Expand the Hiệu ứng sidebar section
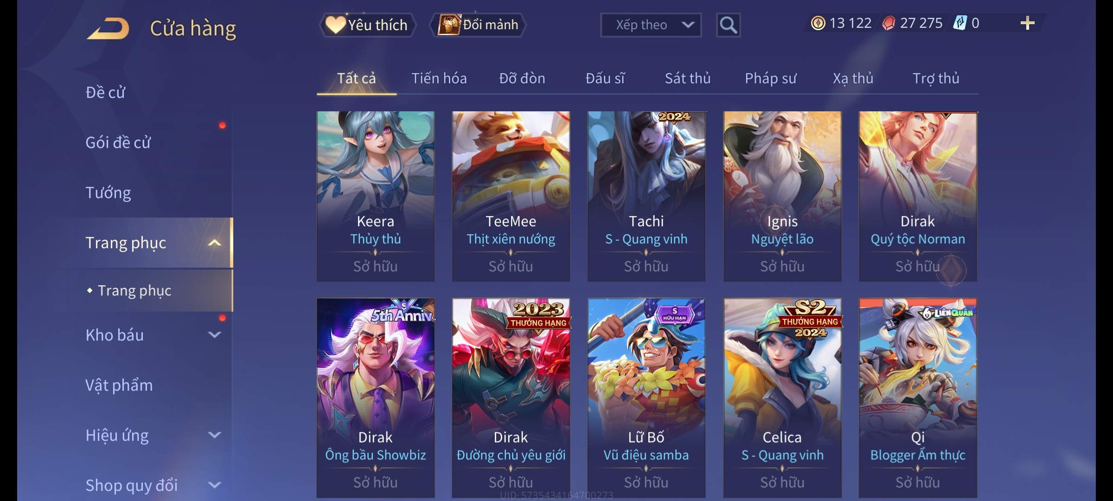Image resolution: width=1113 pixels, height=501 pixels. pos(214,435)
